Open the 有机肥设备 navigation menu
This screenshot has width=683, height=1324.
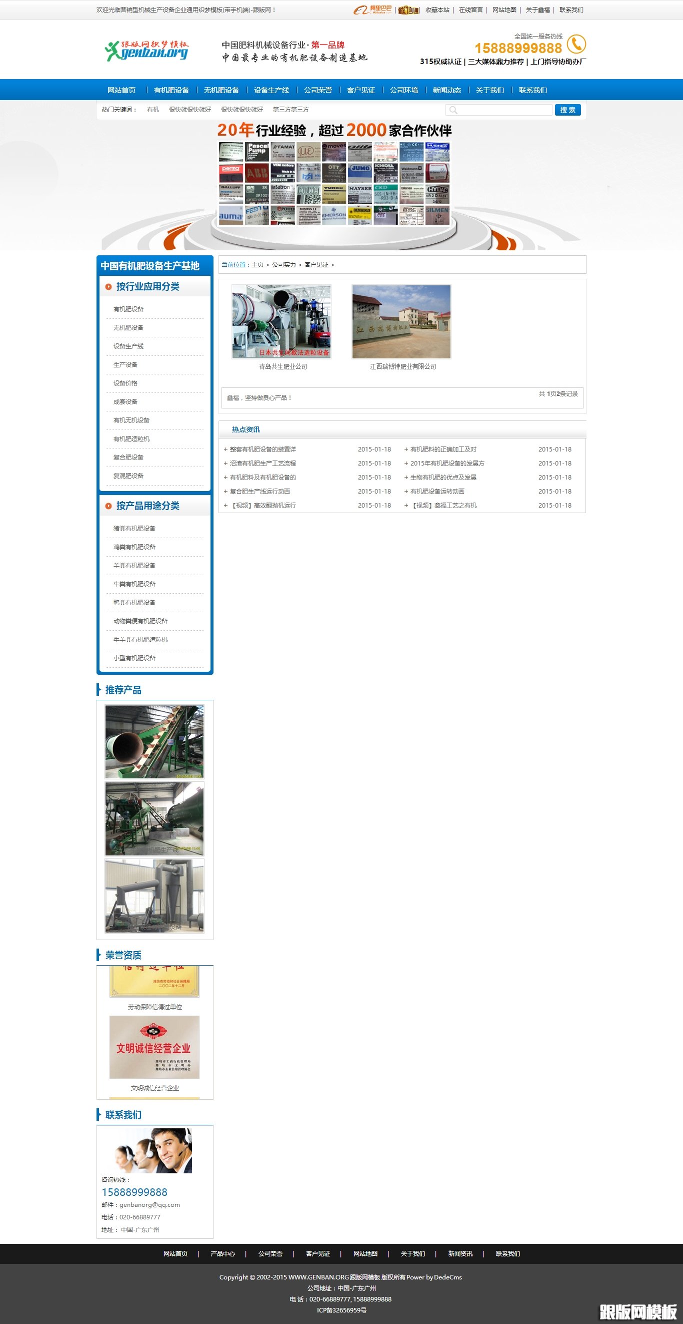tap(171, 90)
